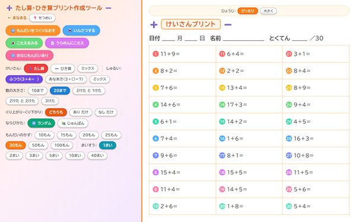Screen dimensions: 356x222
Task: Set sheet count to 1まい
Action: pyautogui.click(x=107, y=145)
